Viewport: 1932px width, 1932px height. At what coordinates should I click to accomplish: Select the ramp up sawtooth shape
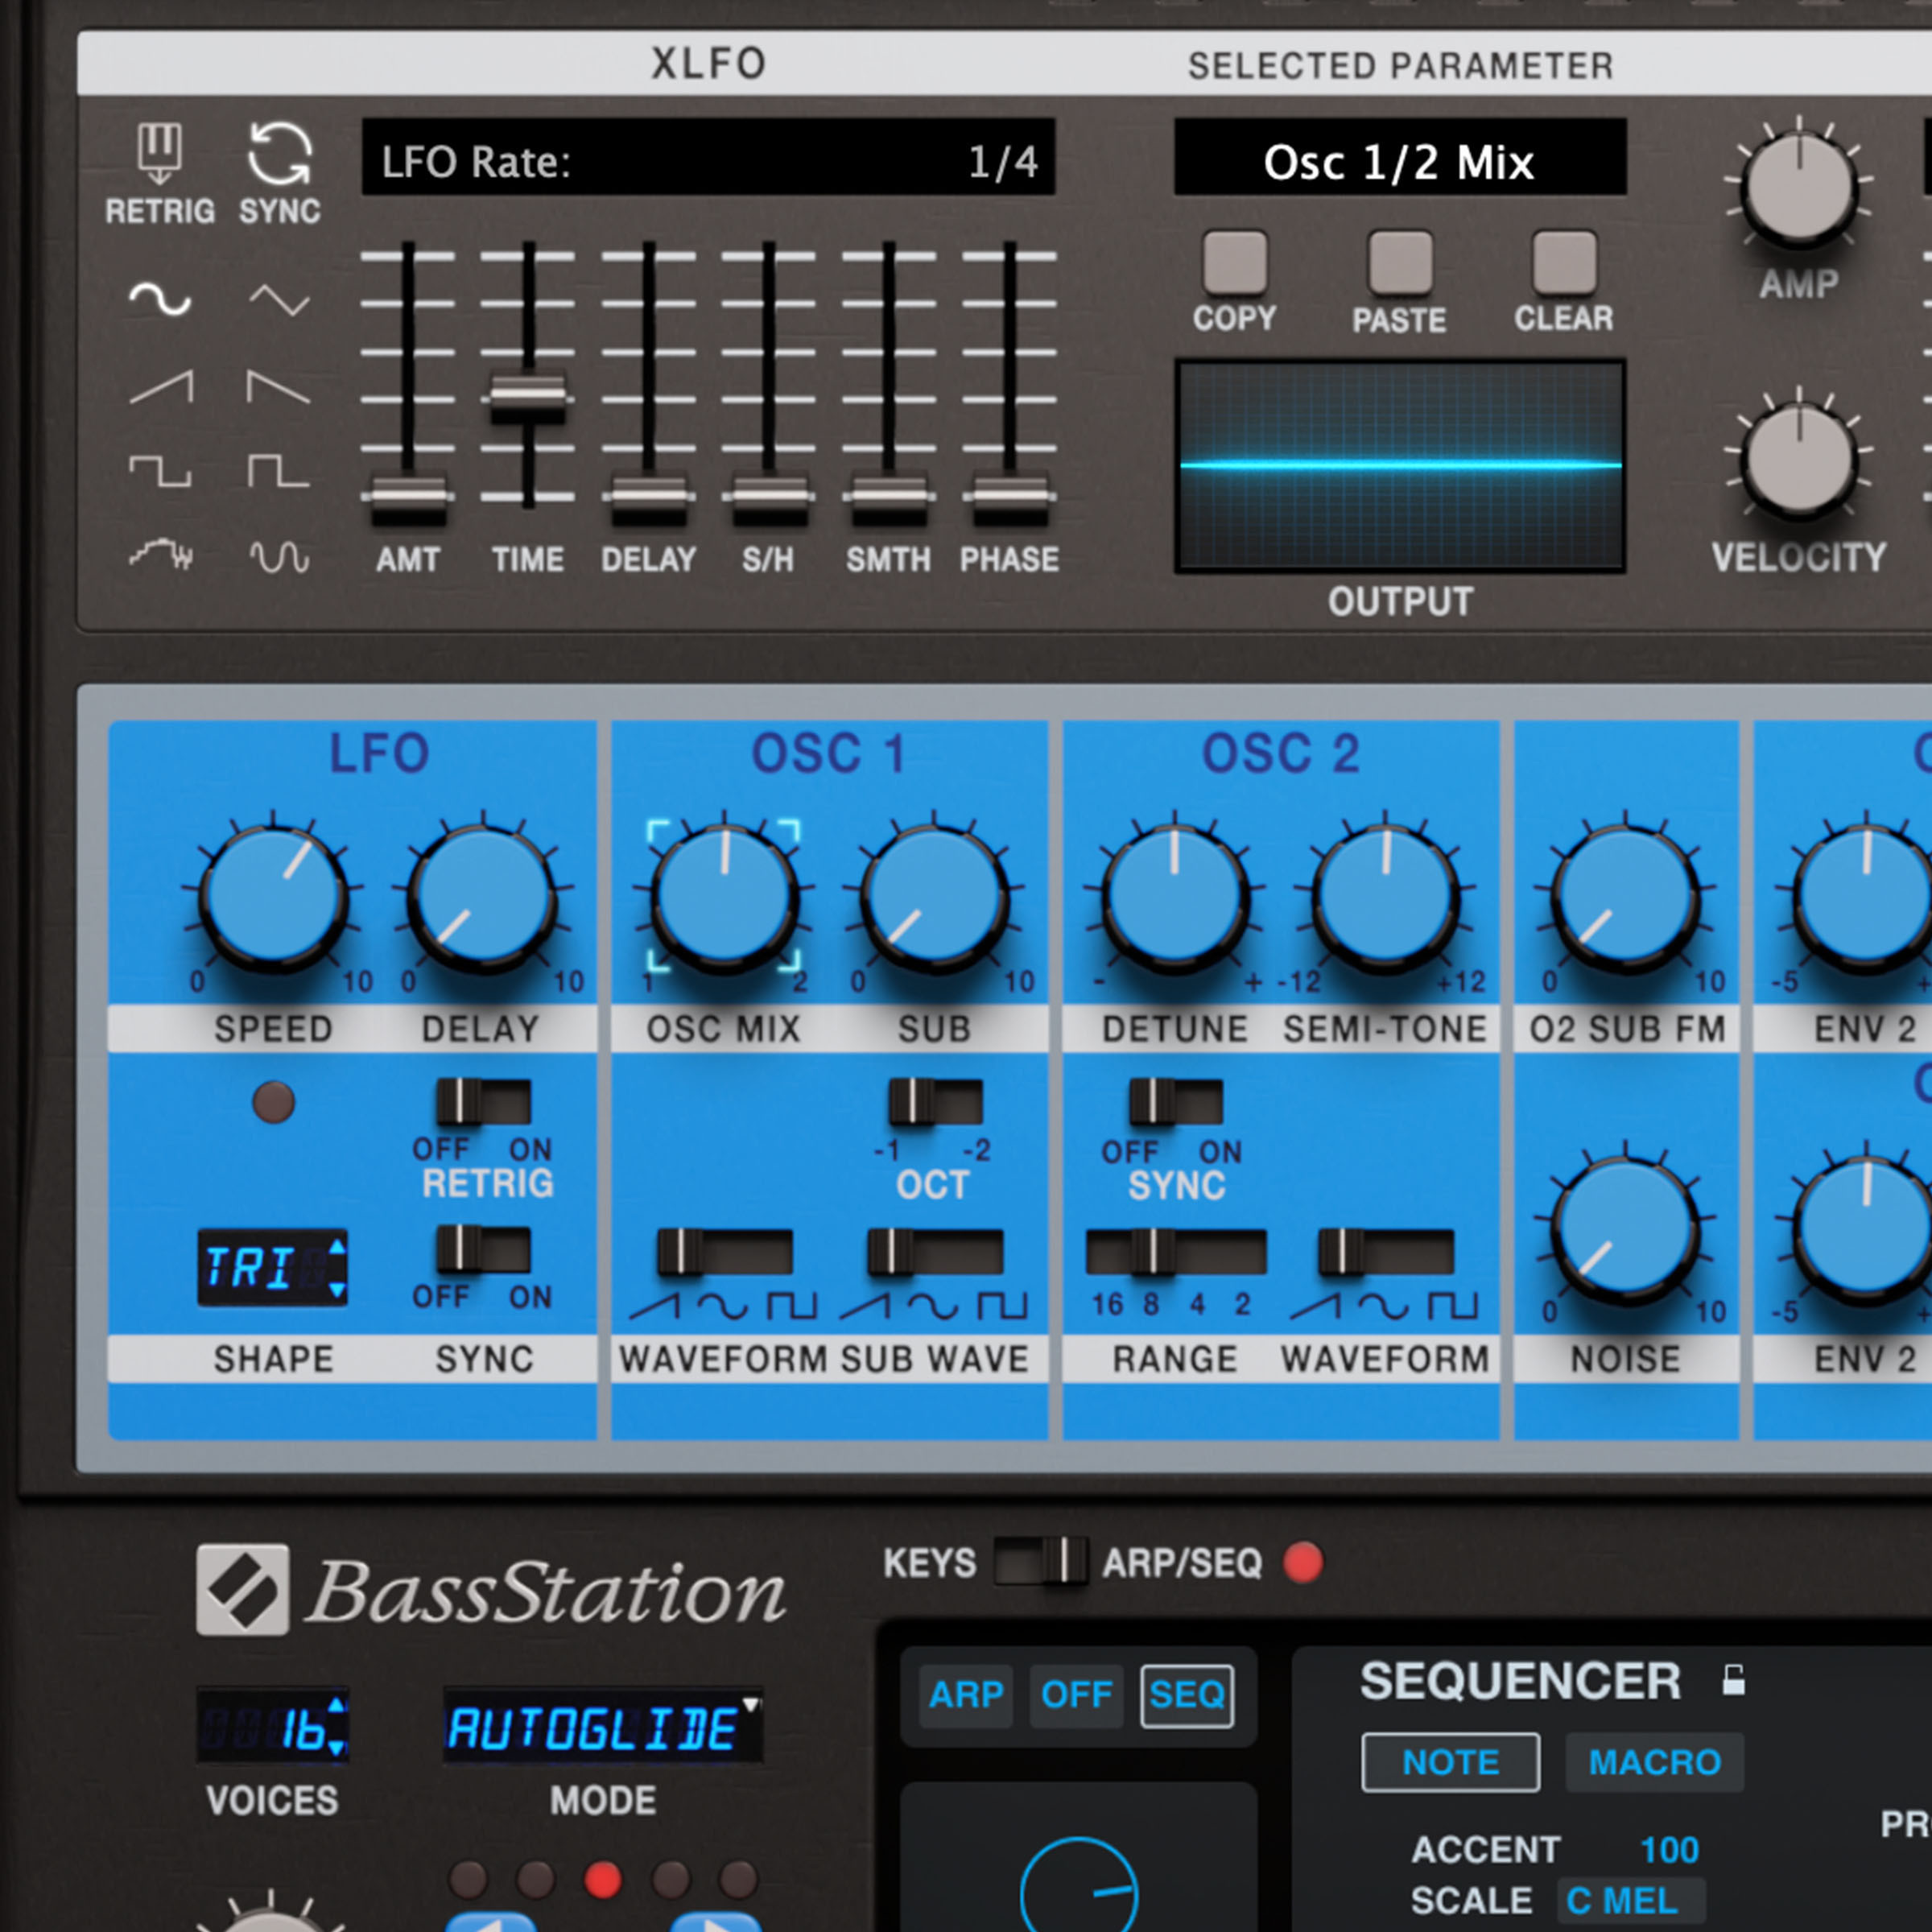pos(160,386)
